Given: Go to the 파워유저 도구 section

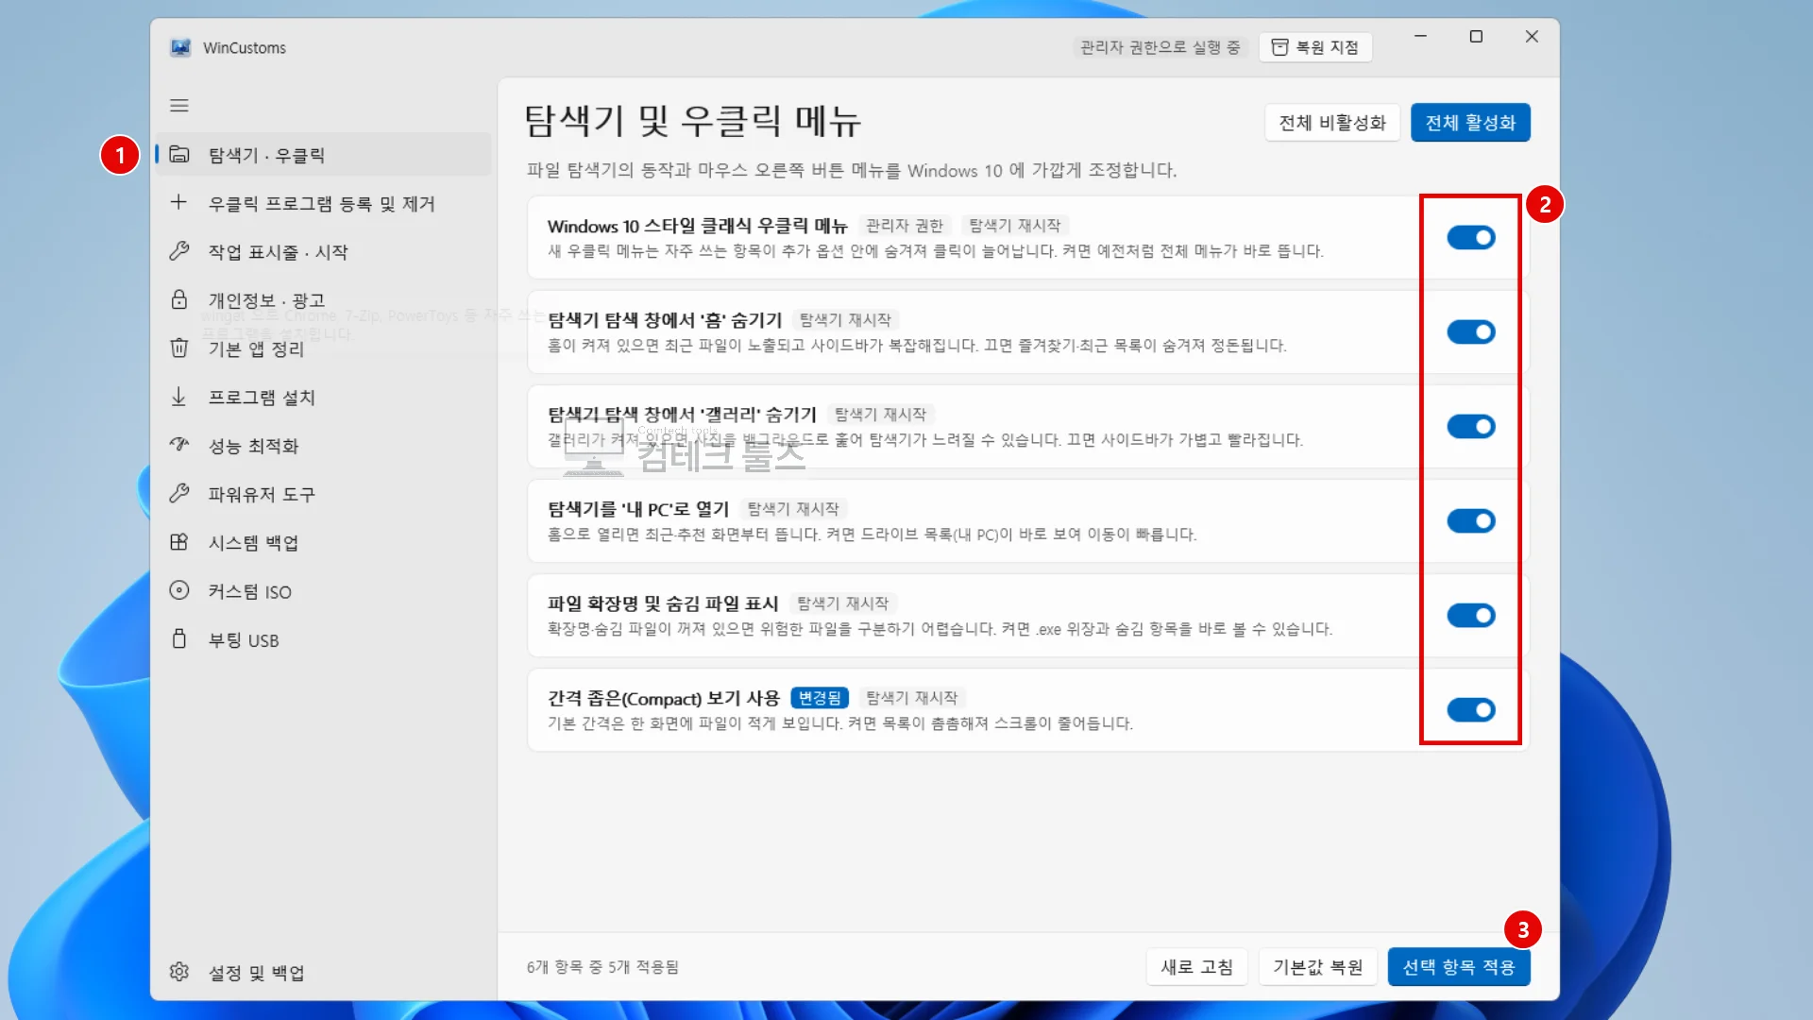Looking at the screenshot, I should [324, 494].
